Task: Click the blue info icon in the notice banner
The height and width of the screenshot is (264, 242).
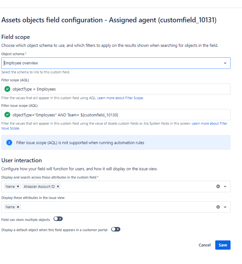Action: [x=9, y=143]
